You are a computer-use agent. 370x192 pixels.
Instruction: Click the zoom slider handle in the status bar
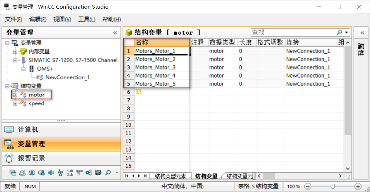click(x=333, y=186)
